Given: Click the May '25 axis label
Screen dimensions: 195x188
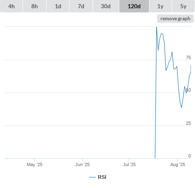Looking at the screenshot, I should tap(35, 164).
